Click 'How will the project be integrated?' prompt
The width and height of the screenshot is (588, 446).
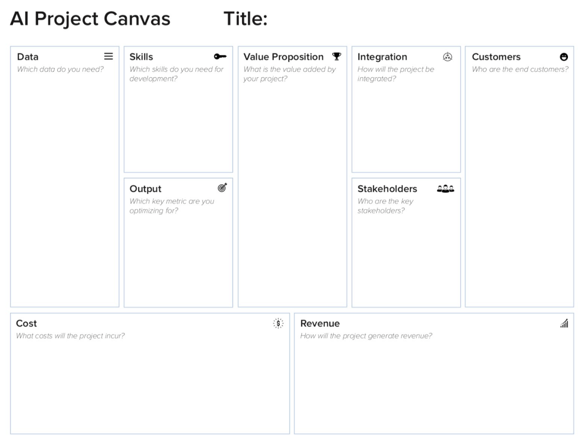(x=396, y=74)
